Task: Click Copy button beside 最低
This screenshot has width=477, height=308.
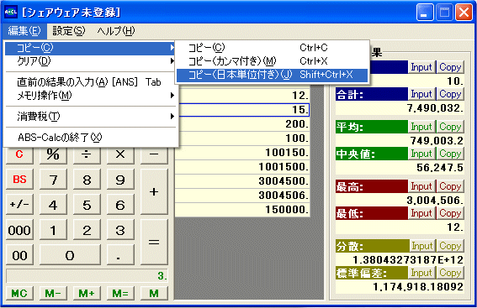Action: coord(450,213)
